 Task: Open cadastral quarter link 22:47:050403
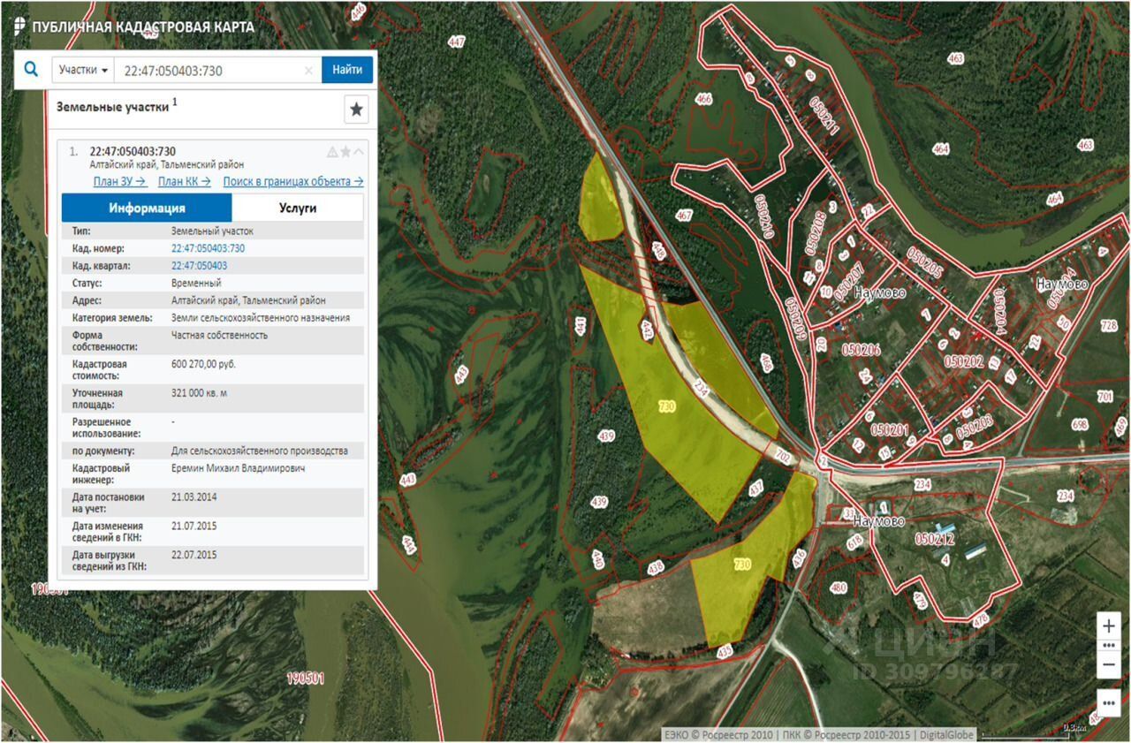(199, 266)
